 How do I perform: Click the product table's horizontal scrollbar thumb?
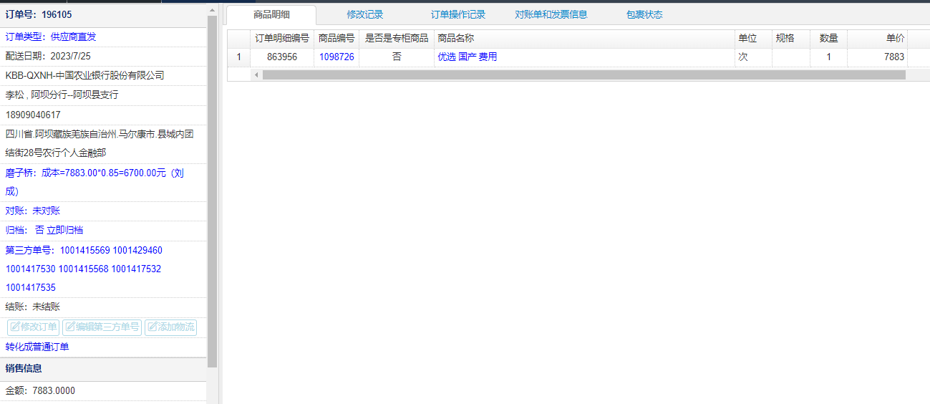(584, 74)
